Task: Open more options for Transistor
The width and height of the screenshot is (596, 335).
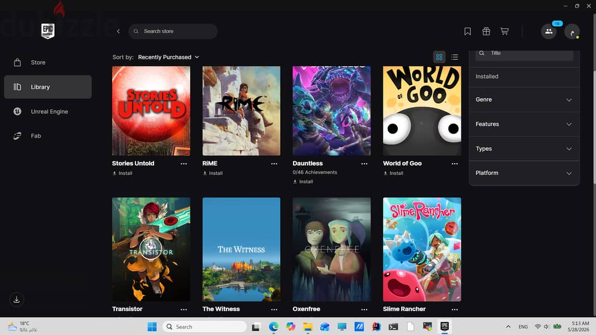Action: (184, 309)
